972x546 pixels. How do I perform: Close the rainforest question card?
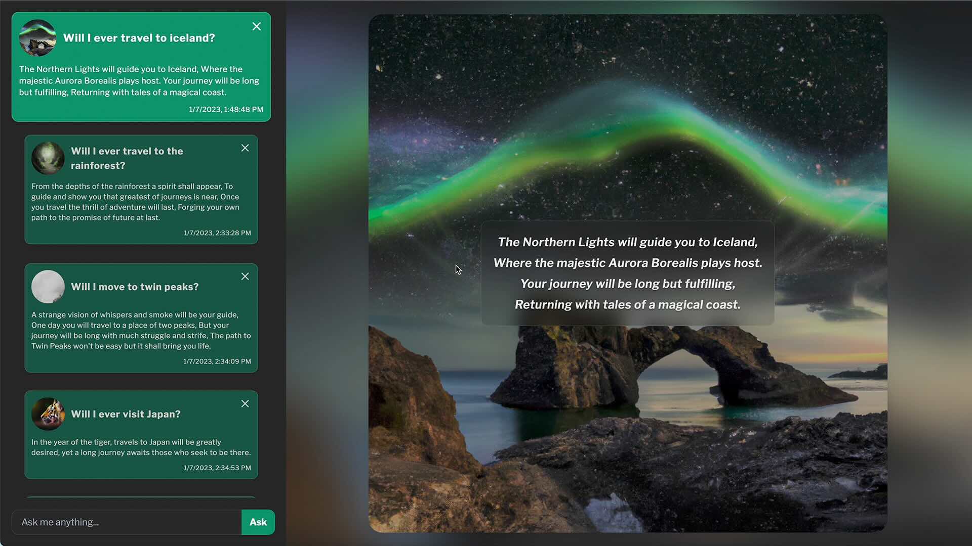(245, 148)
